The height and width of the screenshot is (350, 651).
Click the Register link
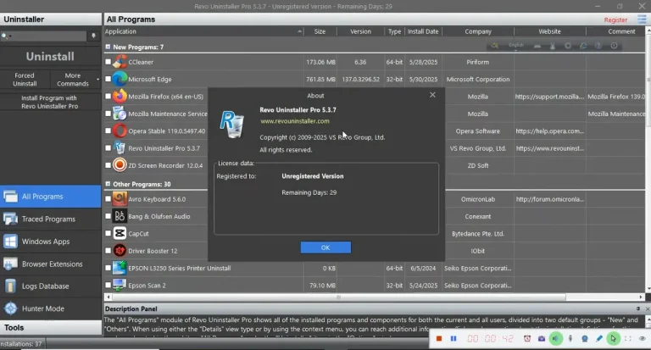pyautogui.click(x=615, y=20)
